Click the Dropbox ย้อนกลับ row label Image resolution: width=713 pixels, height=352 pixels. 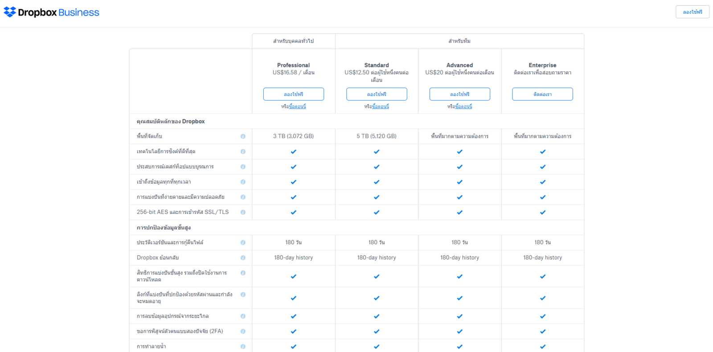158,258
